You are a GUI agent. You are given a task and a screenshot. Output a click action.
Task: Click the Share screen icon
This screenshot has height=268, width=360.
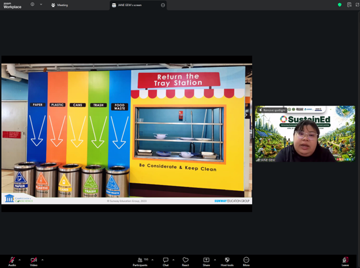point(206,261)
